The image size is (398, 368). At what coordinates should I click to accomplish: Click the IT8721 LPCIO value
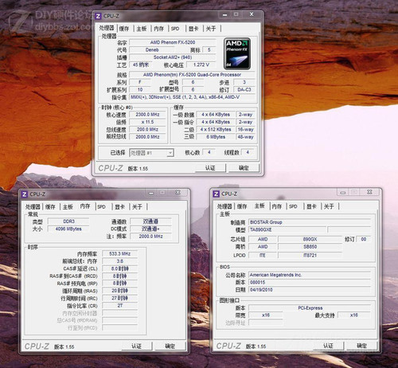point(310,256)
